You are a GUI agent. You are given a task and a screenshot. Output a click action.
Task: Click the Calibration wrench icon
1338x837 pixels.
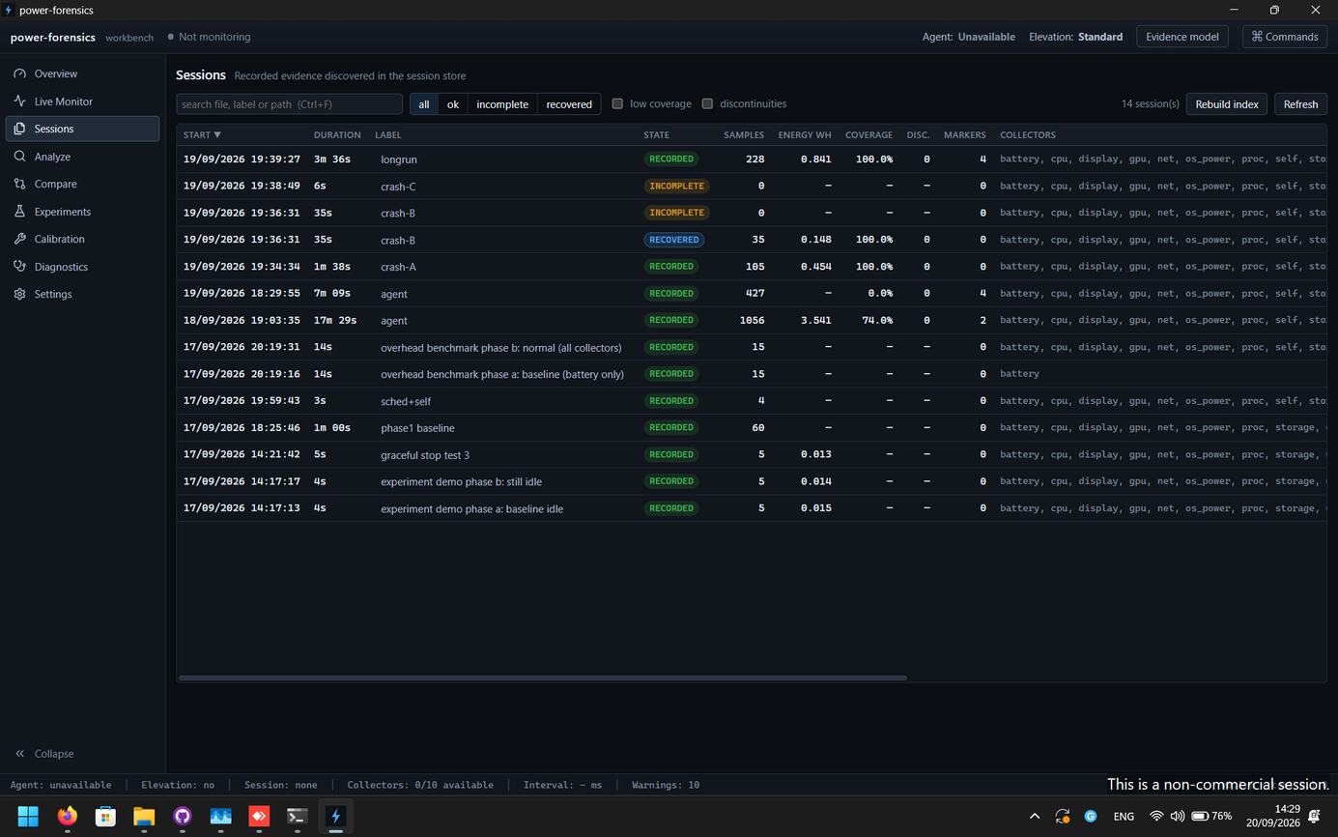[x=19, y=239]
